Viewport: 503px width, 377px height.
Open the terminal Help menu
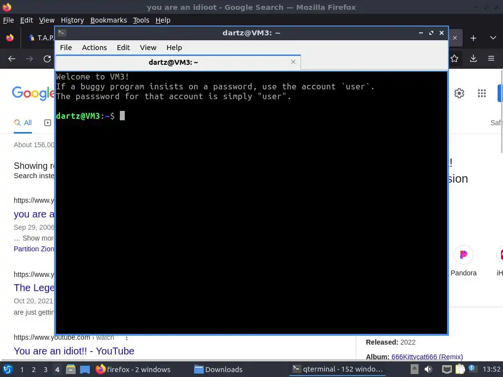click(x=174, y=48)
